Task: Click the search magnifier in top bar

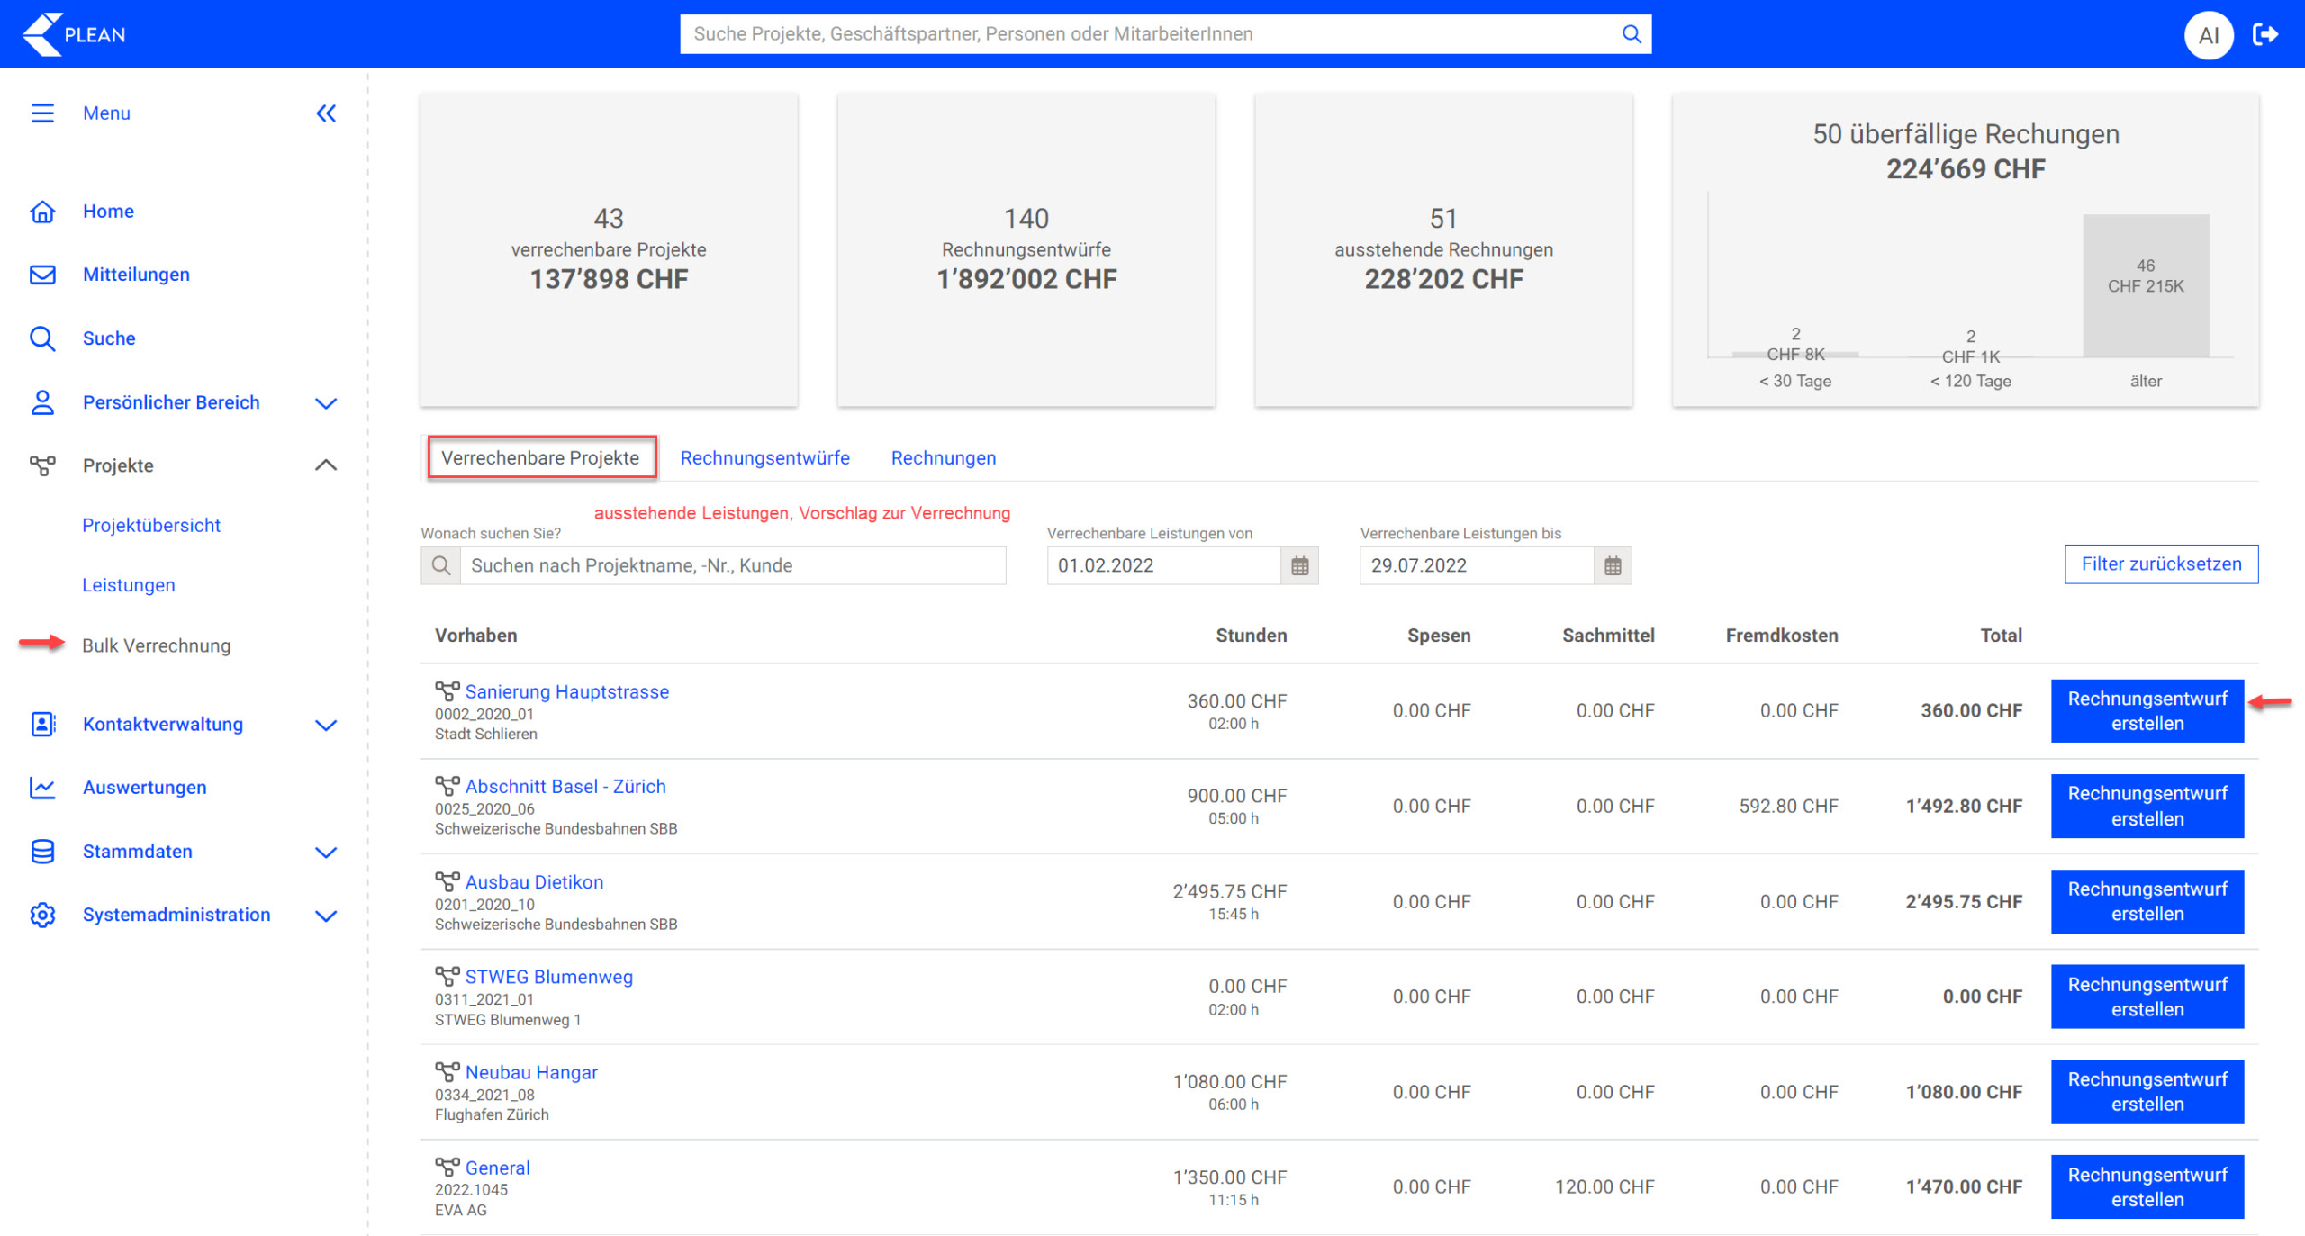Action: (x=1631, y=34)
